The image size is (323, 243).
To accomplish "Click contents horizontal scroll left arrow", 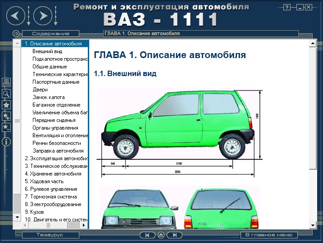I will tap(25, 225).
